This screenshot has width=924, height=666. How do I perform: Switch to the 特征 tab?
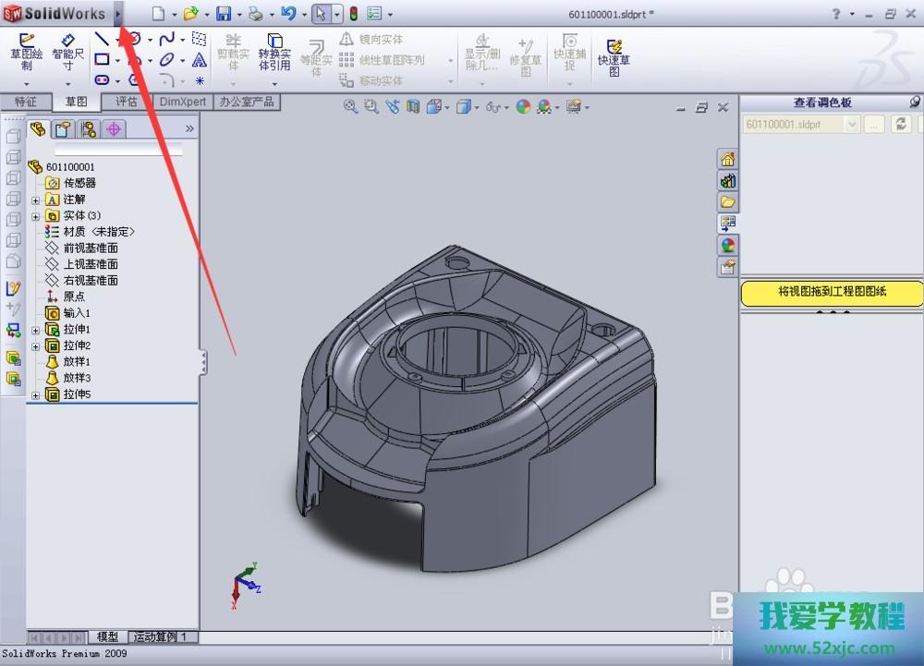(26, 102)
